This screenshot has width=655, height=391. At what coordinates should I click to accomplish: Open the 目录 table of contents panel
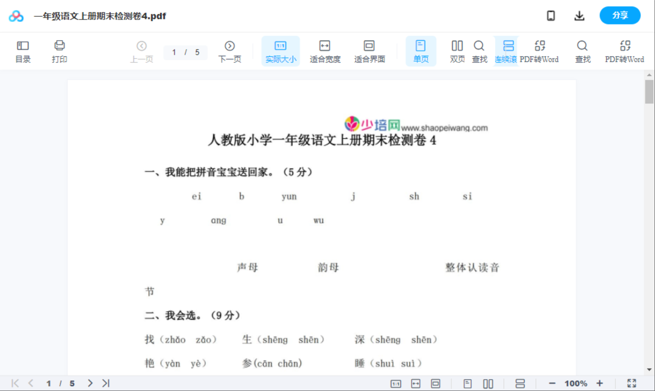click(23, 51)
